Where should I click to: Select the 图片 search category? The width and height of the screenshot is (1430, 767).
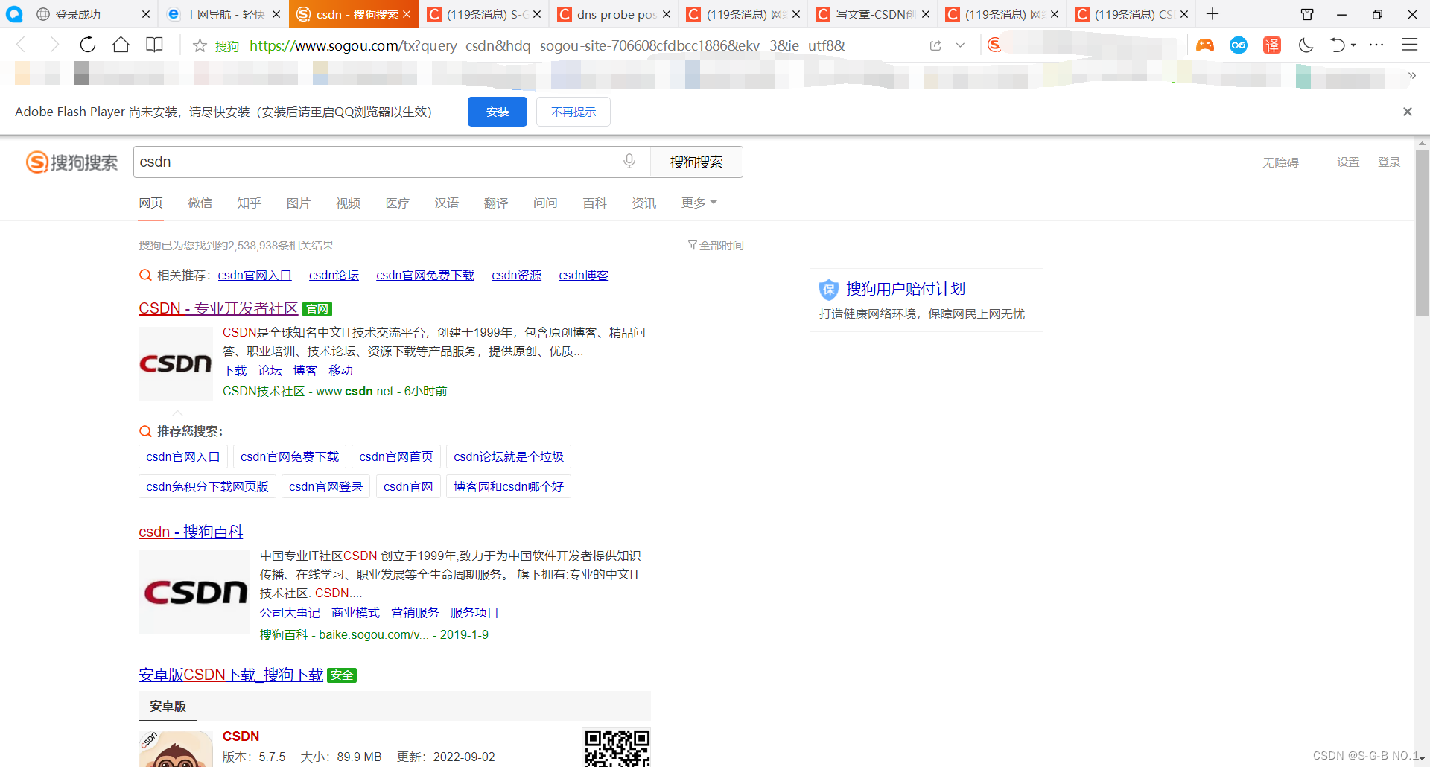point(298,203)
